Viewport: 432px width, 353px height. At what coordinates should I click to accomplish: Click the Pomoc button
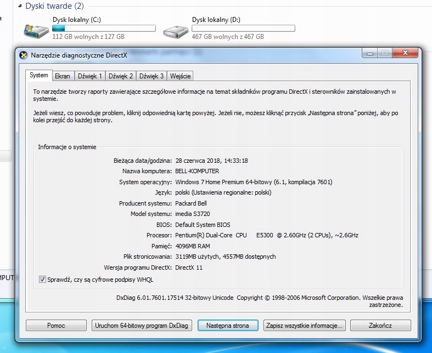click(x=56, y=326)
